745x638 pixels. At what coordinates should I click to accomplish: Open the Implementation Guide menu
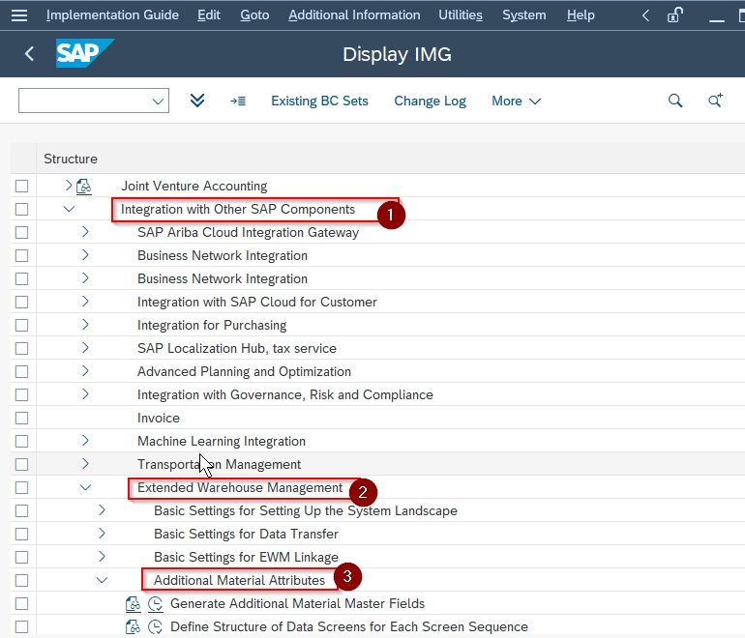(x=112, y=15)
